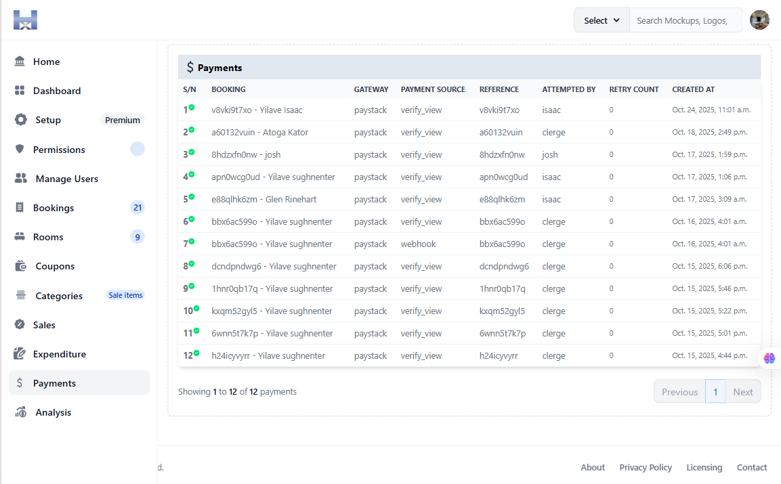This screenshot has width=781, height=484.
Task: Go to the Analysis sidebar item
Action: (53, 412)
